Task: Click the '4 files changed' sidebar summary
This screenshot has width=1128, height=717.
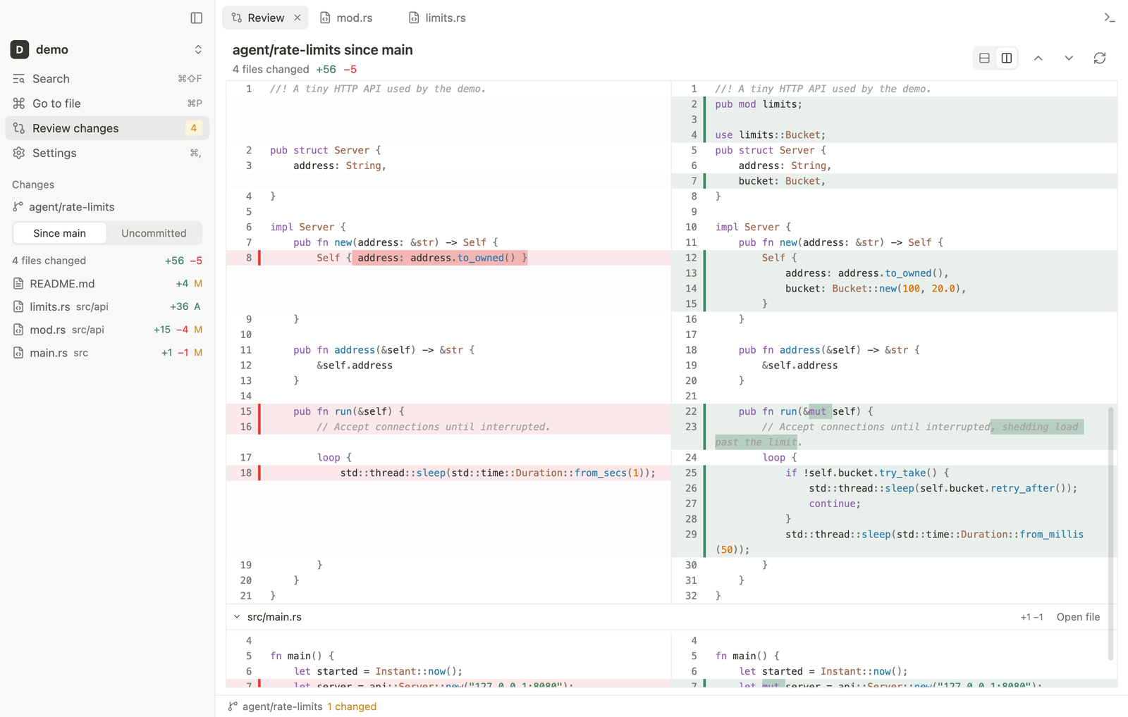Action: coord(49,261)
